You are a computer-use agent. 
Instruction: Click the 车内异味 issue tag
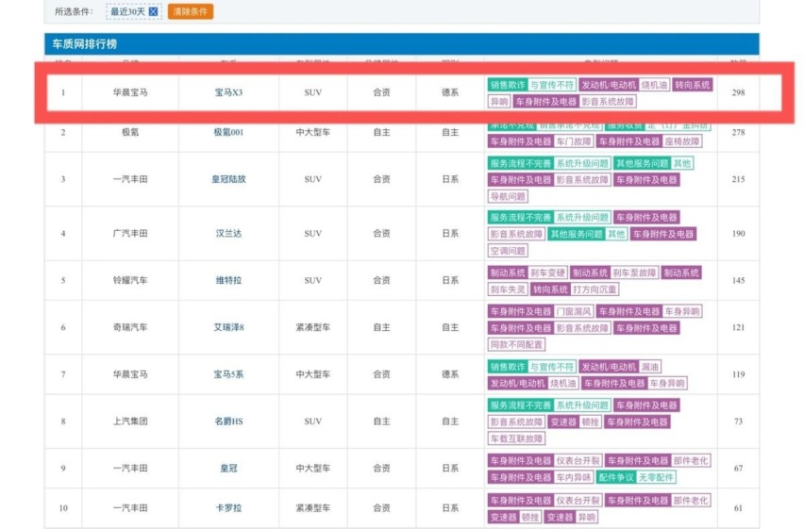point(574,477)
